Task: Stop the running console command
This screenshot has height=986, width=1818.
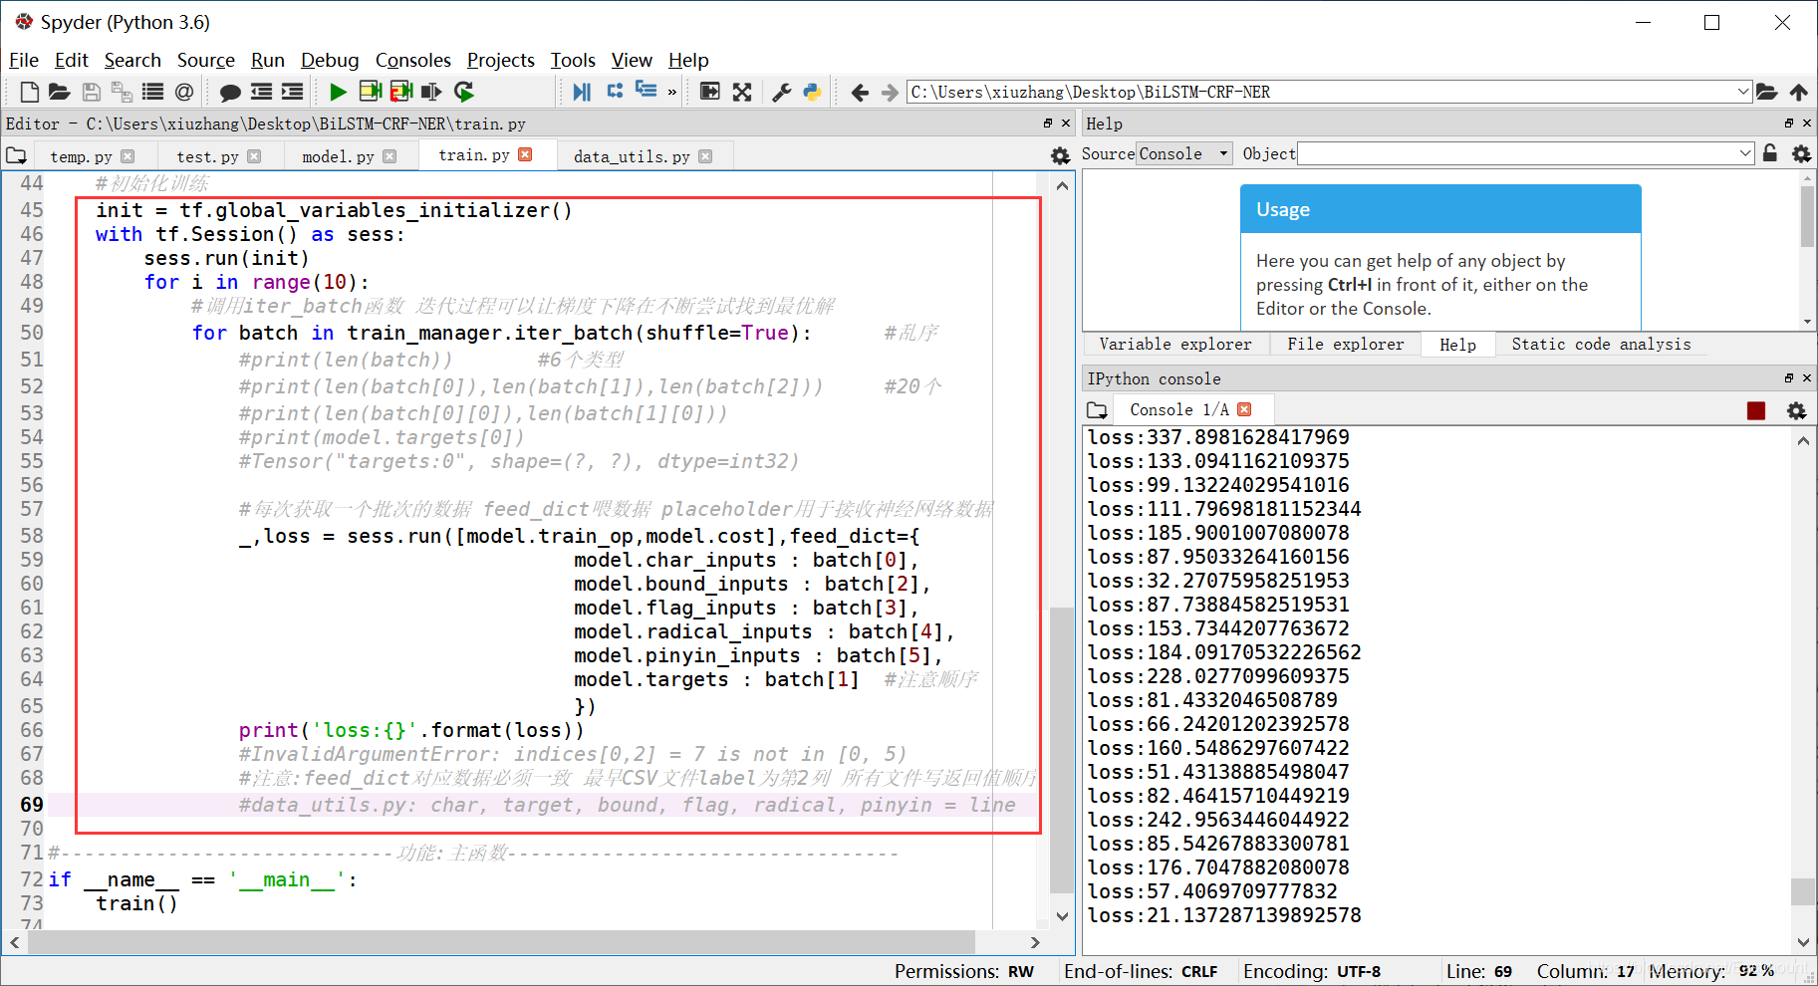Action: pos(1756,410)
